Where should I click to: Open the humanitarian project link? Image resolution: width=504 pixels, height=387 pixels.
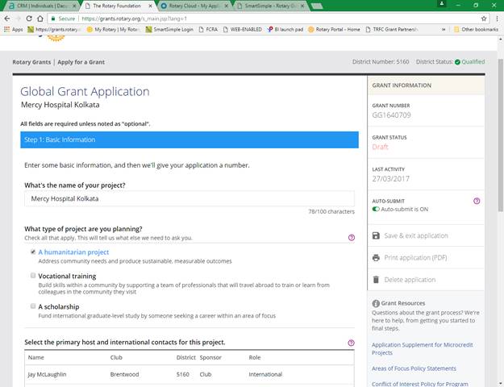(73, 252)
